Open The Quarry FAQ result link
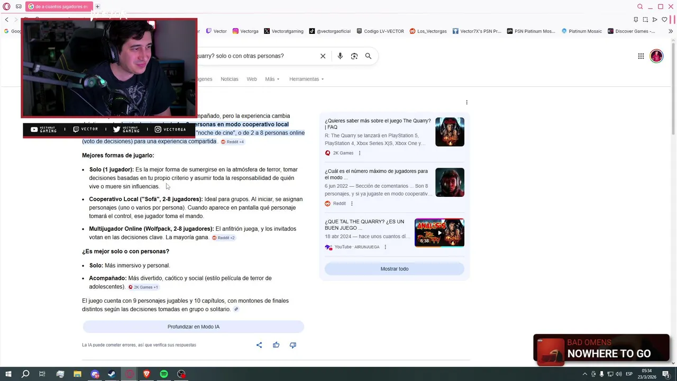This screenshot has width=677, height=381. tap(378, 124)
